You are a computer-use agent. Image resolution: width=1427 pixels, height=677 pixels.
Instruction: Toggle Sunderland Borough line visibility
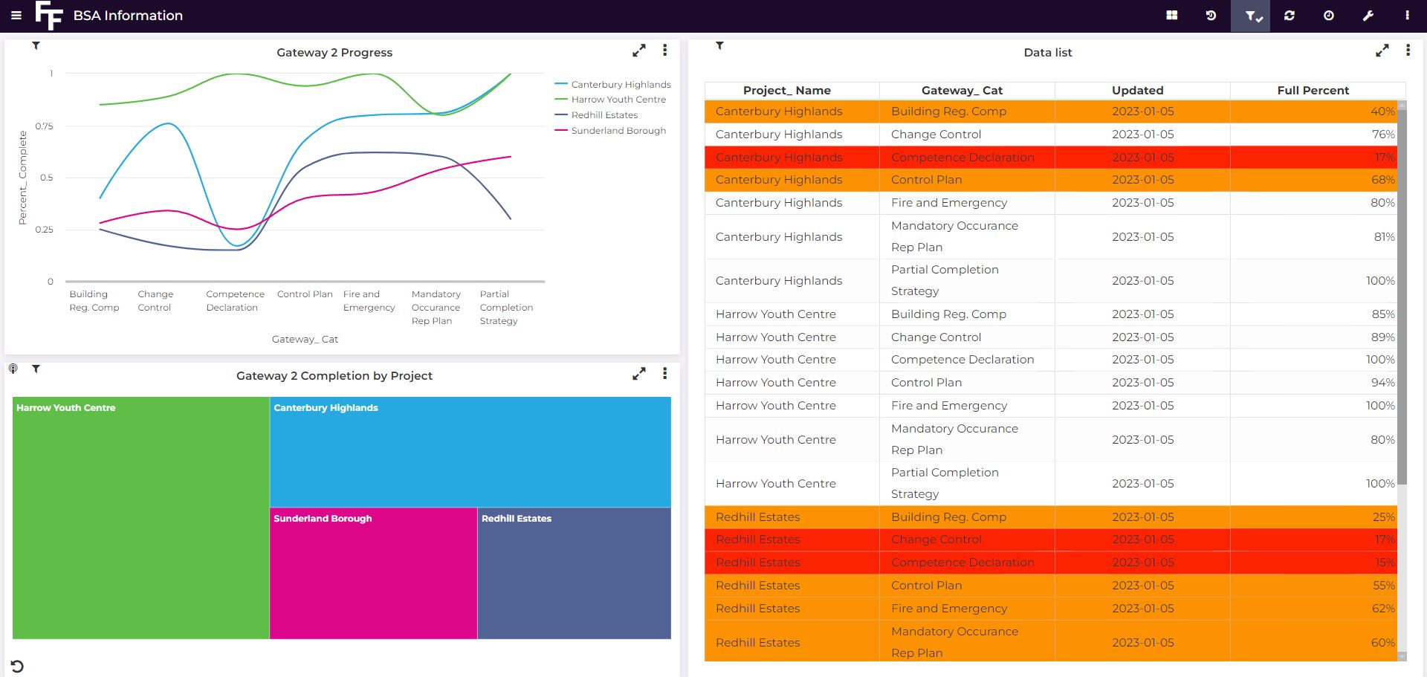618,130
